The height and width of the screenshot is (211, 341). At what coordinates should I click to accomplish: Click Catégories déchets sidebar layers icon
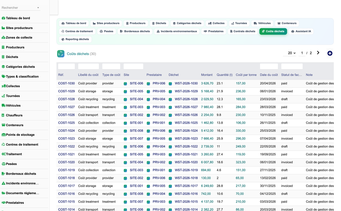coord(3,67)
